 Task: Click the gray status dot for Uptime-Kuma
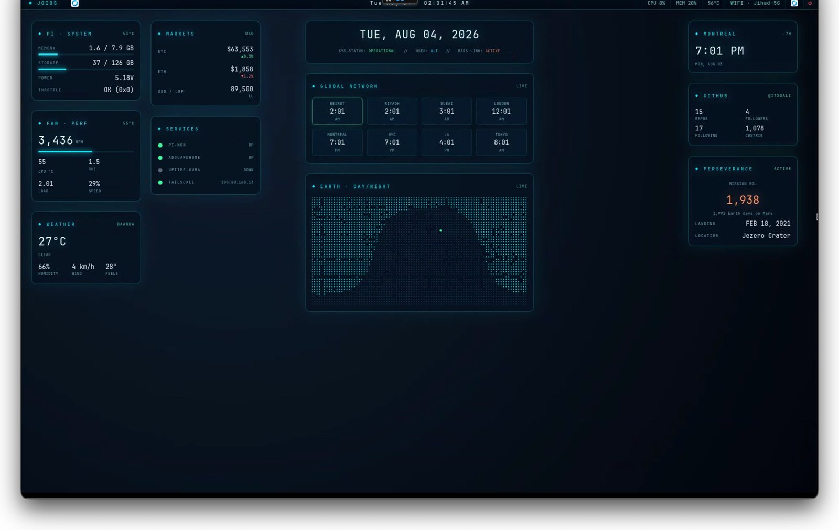(x=160, y=170)
